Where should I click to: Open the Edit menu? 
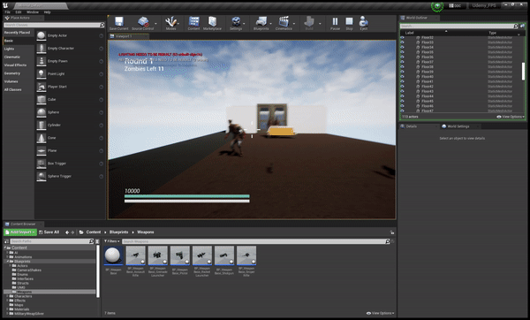tap(19, 12)
